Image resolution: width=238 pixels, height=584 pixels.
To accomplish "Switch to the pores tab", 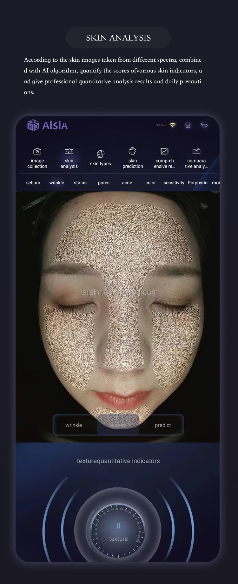I will [x=103, y=183].
